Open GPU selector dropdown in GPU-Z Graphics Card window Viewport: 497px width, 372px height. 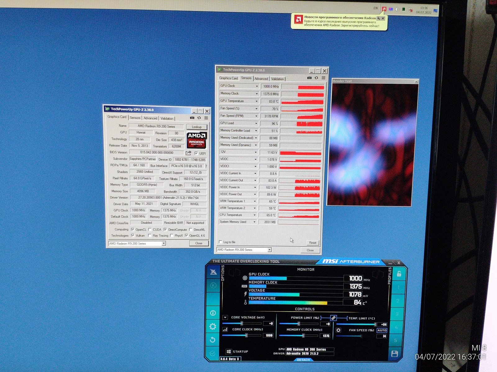pos(164,244)
